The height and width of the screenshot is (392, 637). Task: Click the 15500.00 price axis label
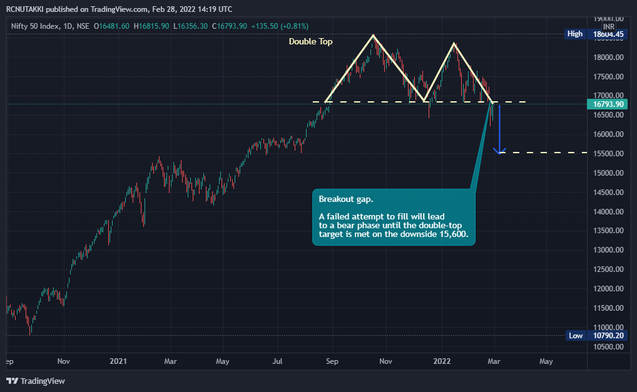pos(608,153)
